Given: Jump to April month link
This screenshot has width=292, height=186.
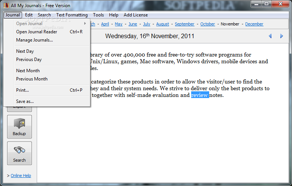Looking at the screenshot, I should 105,24.
